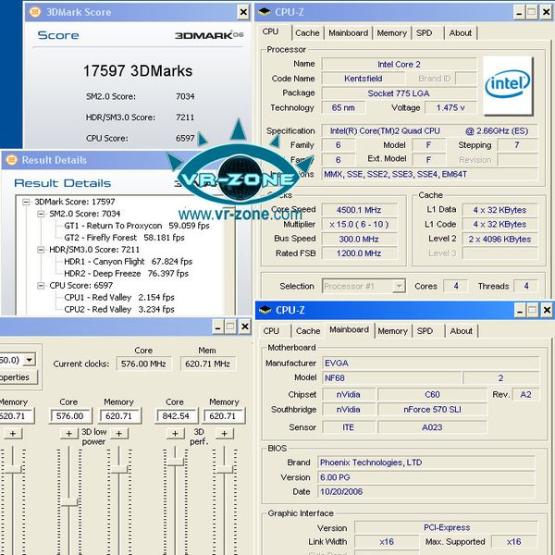
Task: Click the 3D low power core 576.00 field
Action: [70, 416]
